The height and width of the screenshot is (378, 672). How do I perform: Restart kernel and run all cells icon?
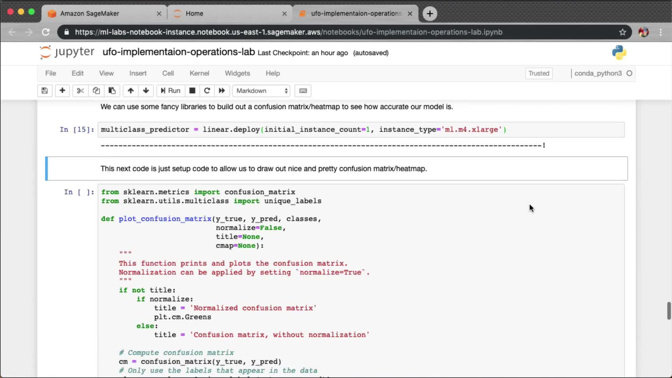222,91
